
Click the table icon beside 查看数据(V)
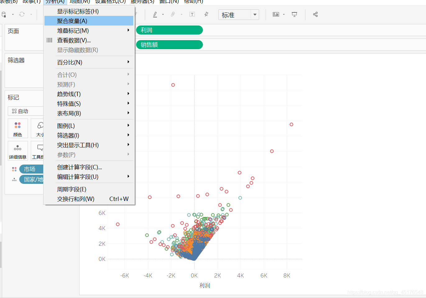(x=49, y=40)
